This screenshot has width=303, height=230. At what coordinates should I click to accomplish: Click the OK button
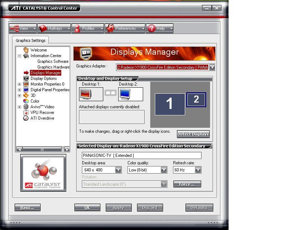[87, 208]
